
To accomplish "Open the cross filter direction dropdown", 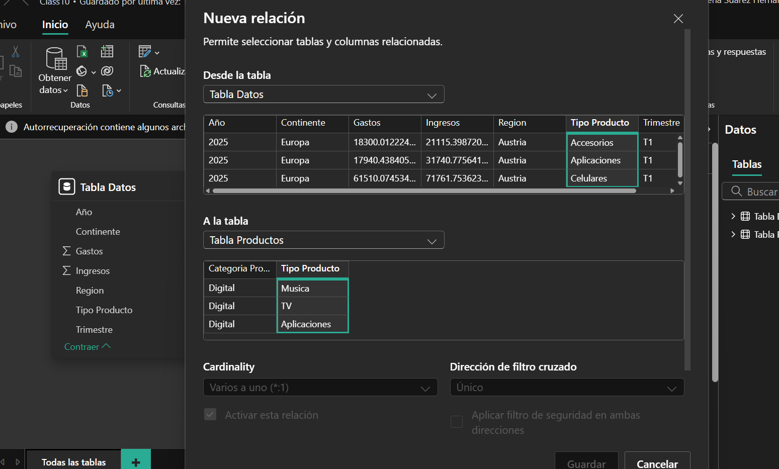I will pyautogui.click(x=566, y=388).
